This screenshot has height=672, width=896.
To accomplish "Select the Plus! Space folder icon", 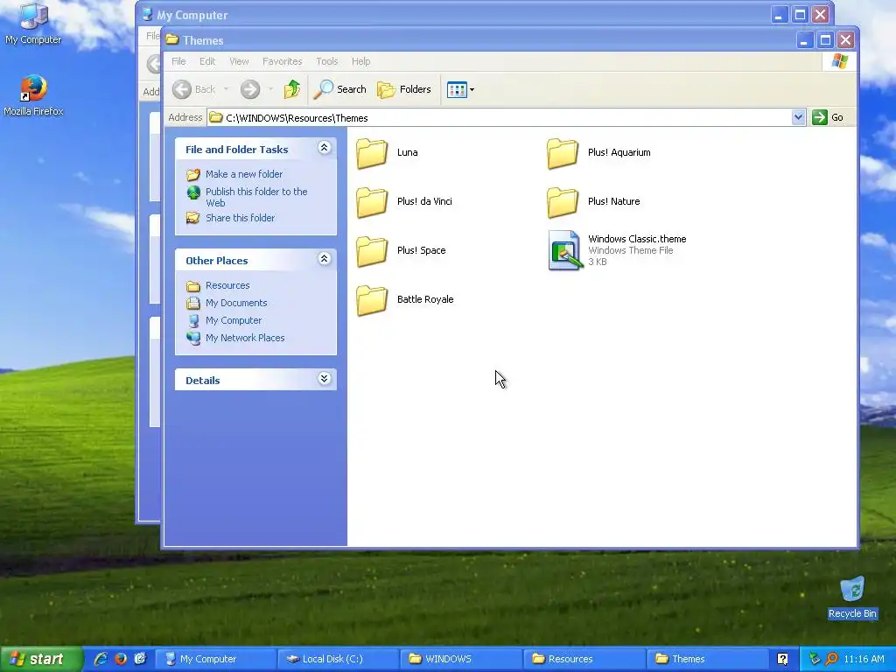I will click(372, 251).
